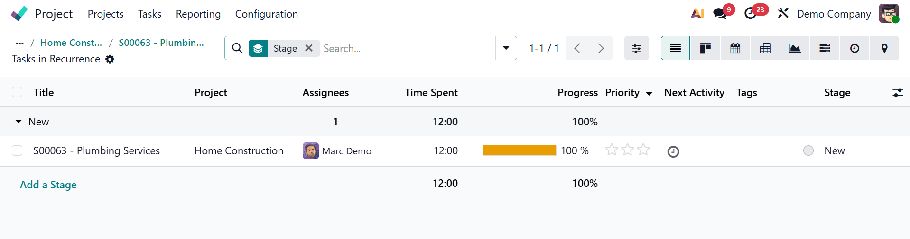Screen dimensions: 910x239
Task: Open the Projects menu
Action: click(105, 14)
